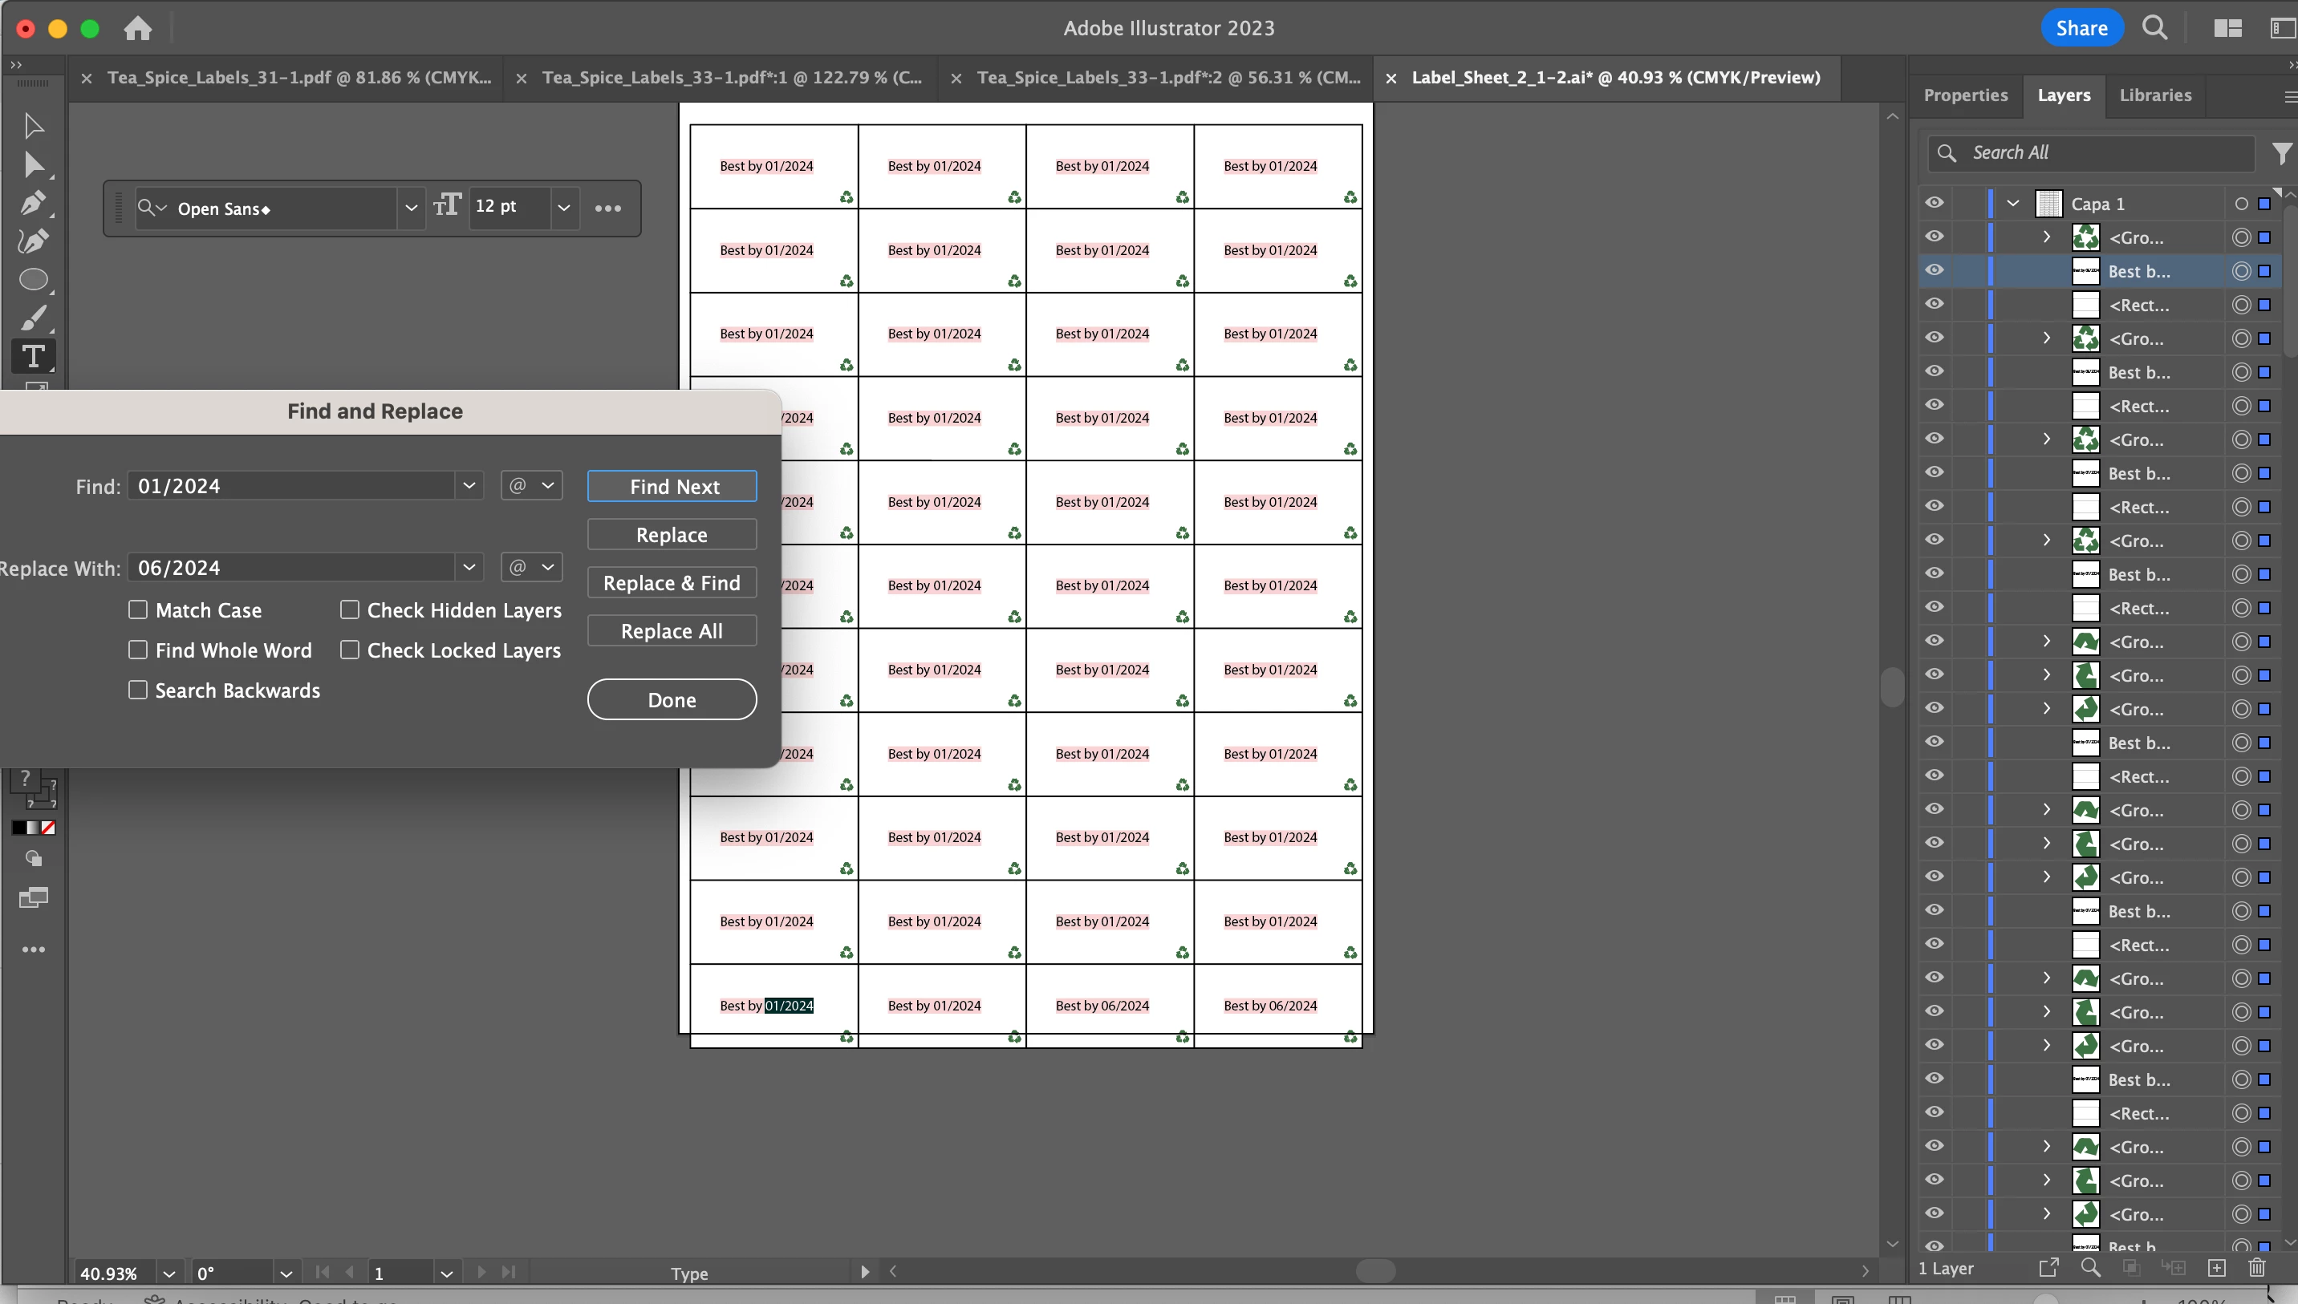Select the Pen tool

point(33,202)
